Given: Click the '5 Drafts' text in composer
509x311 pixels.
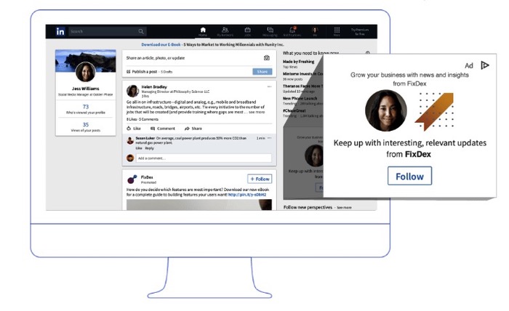Looking at the screenshot, I should (167, 72).
